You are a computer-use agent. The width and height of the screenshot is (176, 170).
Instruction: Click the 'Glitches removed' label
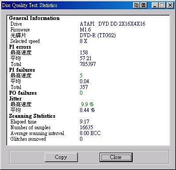point(28,139)
